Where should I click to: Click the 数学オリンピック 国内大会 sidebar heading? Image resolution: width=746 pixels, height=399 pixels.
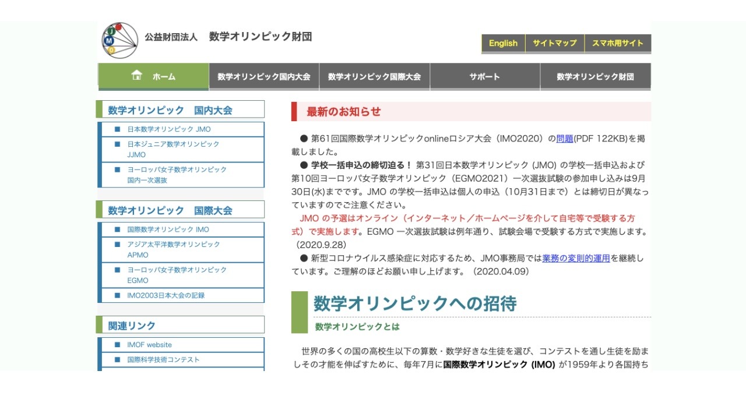point(180,110)
